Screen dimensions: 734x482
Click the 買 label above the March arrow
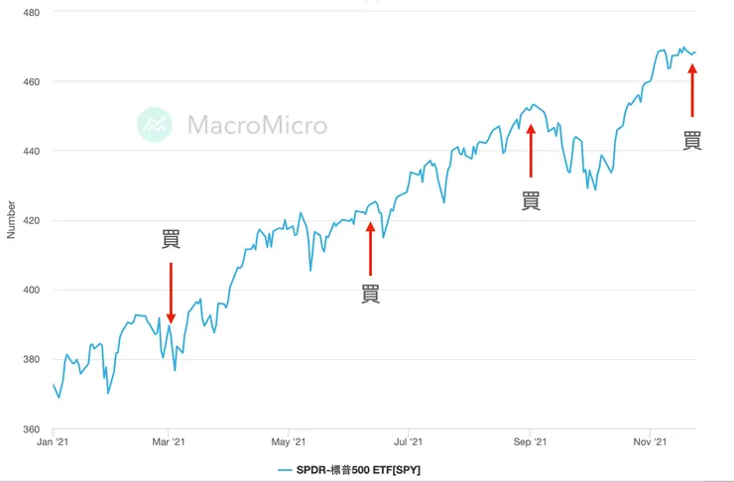[x=171, y=239]
